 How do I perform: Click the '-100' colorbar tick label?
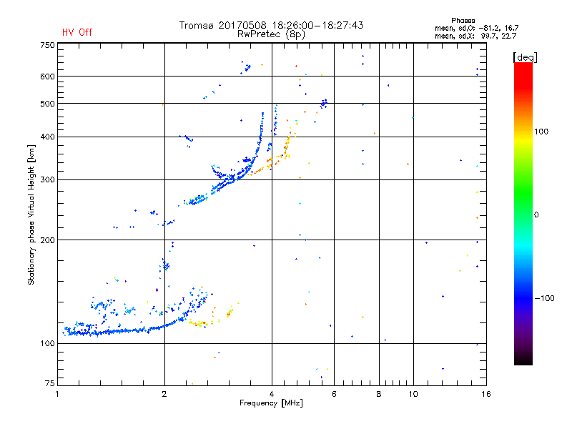click(544, 298)
